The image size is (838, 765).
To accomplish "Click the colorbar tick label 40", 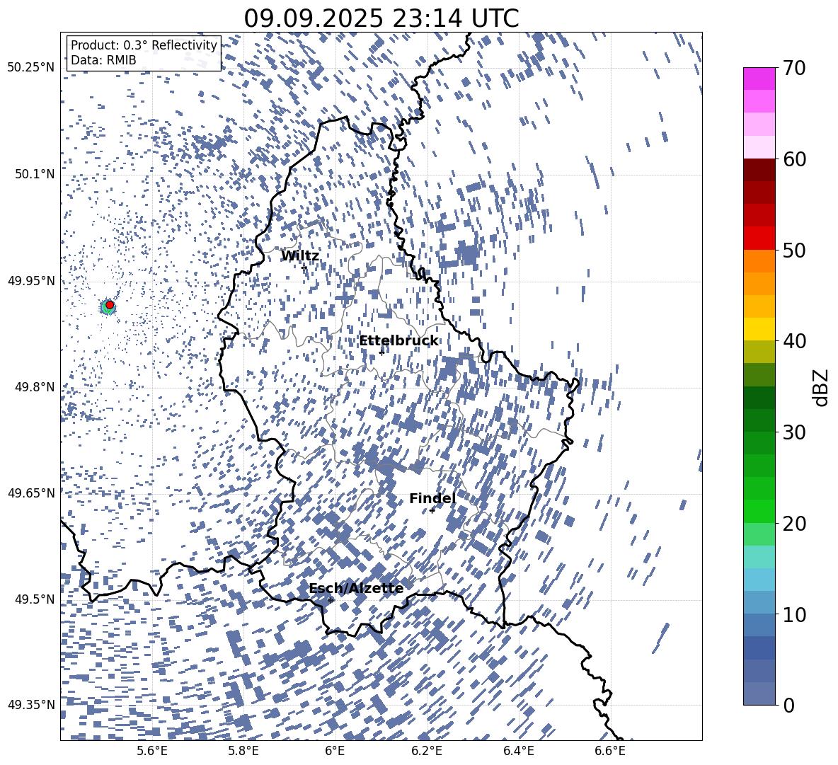I will pyautogui.click(x=794, y=341).
